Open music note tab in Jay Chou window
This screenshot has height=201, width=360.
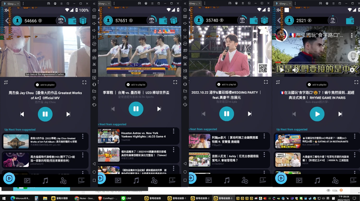click(x=45, y=181)
